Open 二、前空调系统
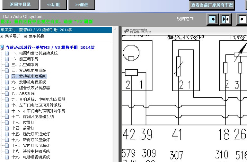 [x=25, y=59]
